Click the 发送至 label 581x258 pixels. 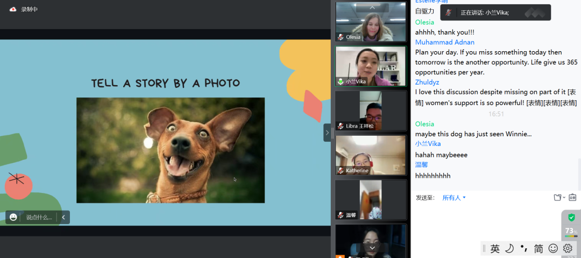425,198
